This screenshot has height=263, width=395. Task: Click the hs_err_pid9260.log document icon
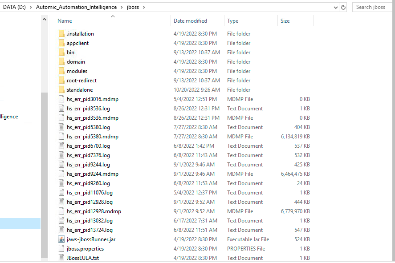coord(61,183)
